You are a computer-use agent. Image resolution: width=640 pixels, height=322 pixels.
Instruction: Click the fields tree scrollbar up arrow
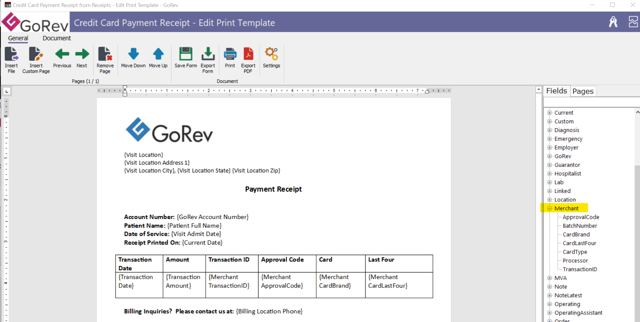click(x=637, y=112)
